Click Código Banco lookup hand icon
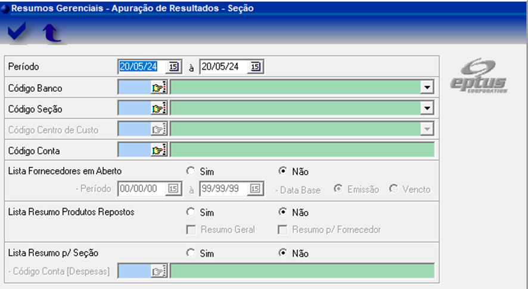The image size is (528, 289). (x=158, y=88)
